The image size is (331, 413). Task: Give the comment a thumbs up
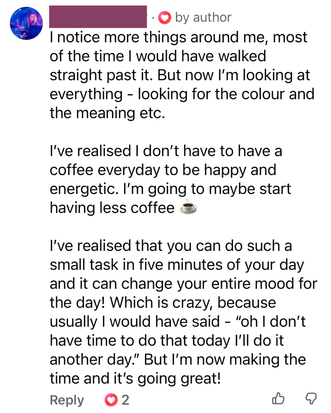pos(278,398)
